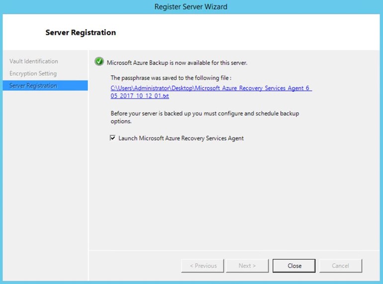Click the disabled Previous button
Viewport: 383px width, 284px height.
click(x=202, y=266)
